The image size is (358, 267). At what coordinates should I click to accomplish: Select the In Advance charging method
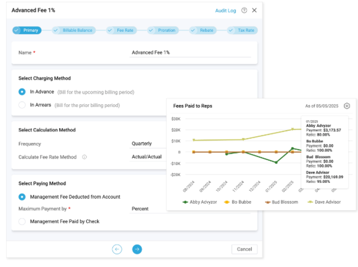click(x=22, y=92)
